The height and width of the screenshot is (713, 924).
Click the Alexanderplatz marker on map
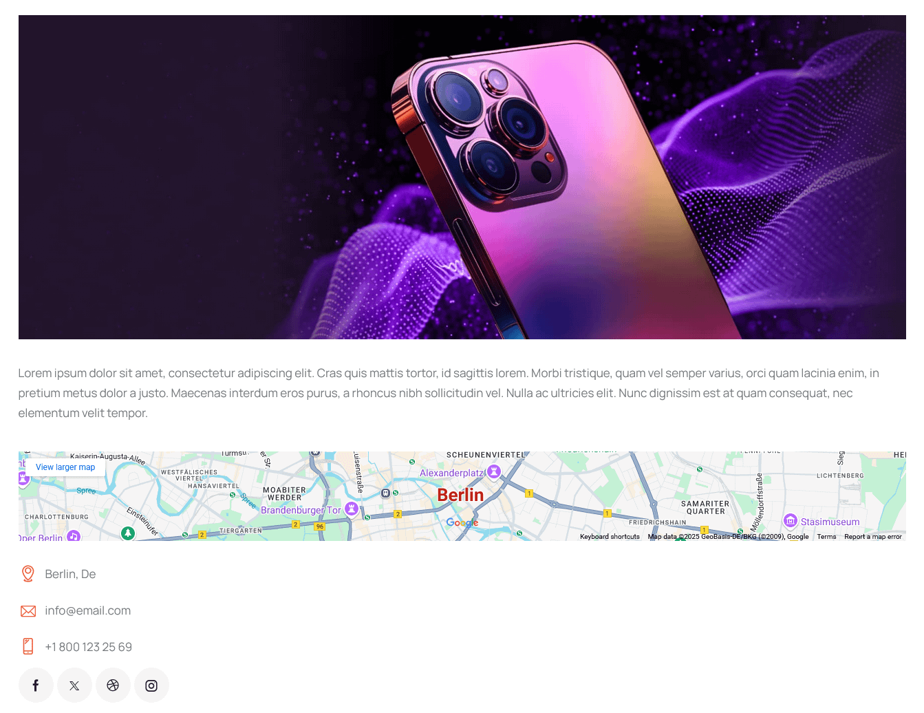pyautogui.click(x=494, y=471)
